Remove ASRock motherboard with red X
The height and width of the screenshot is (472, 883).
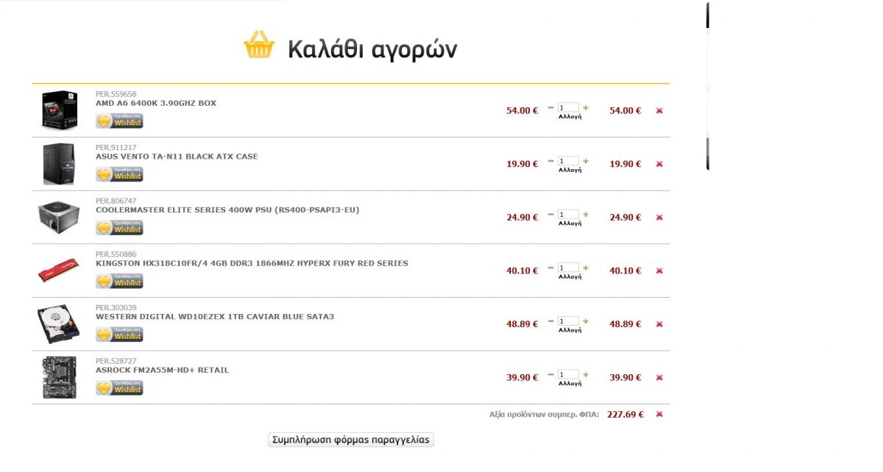click(659, 378)
